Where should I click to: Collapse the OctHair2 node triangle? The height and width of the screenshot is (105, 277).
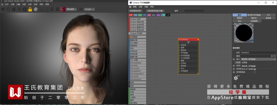click(x=180, y=39)
